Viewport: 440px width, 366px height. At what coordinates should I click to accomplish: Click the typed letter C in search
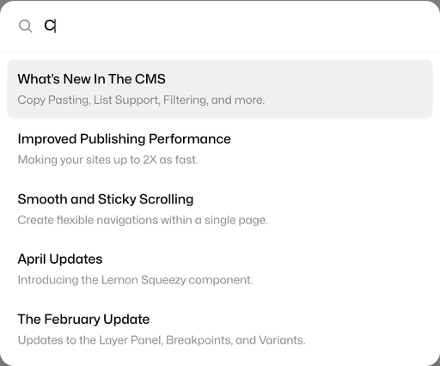pos(49,26)
